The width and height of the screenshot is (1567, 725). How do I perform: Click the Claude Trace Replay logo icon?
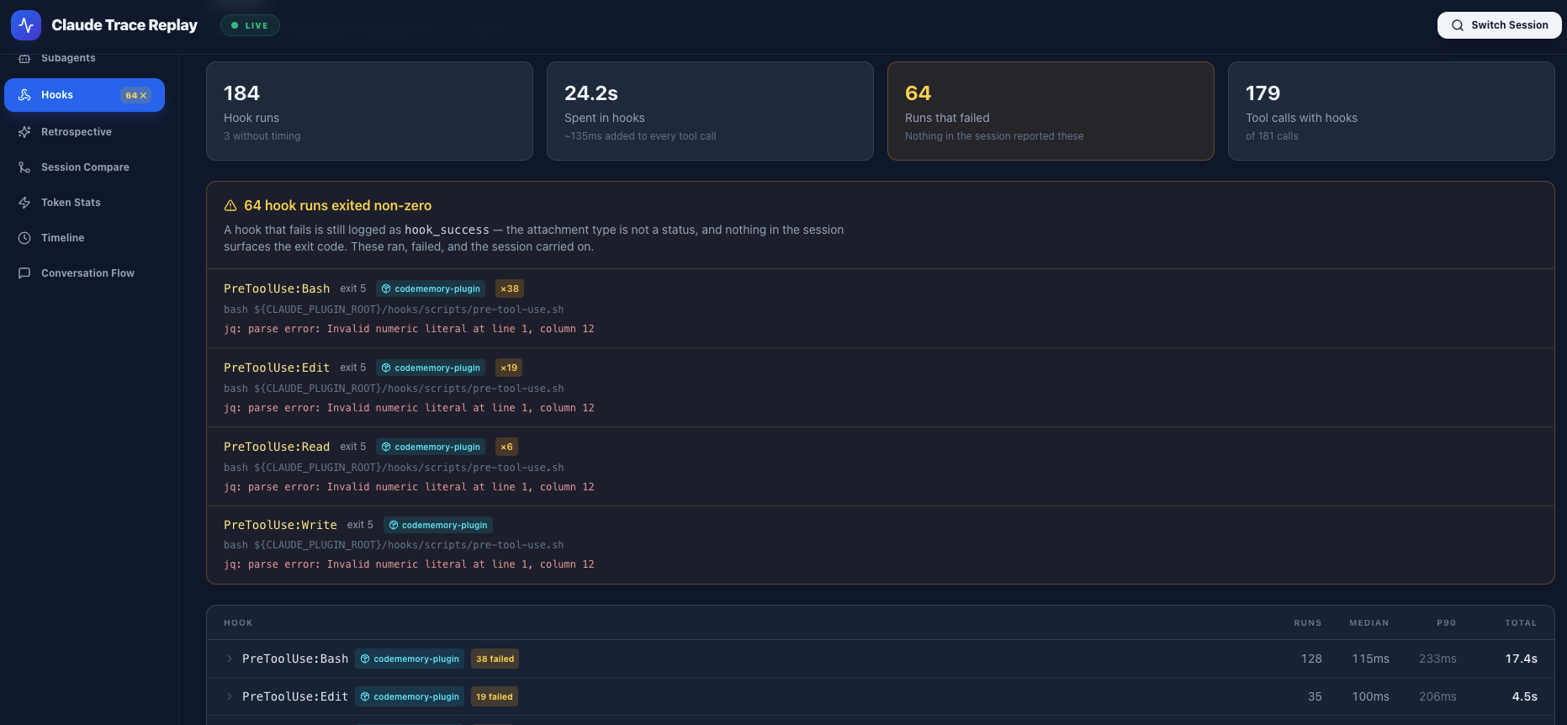[x=26, y=25]
